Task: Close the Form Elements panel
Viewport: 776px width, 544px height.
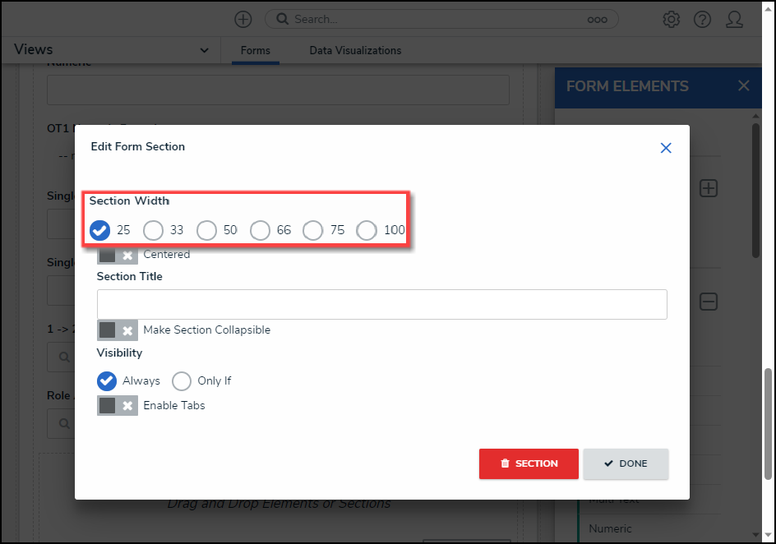Action: coord(744,85)
